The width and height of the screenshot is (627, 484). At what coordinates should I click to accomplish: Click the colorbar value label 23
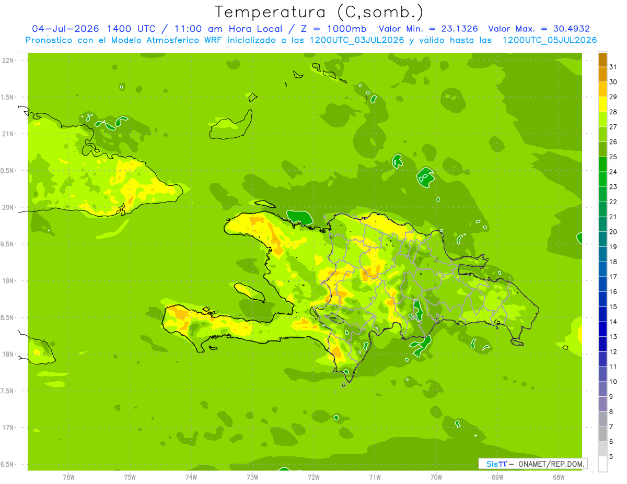tap(613, 187)
